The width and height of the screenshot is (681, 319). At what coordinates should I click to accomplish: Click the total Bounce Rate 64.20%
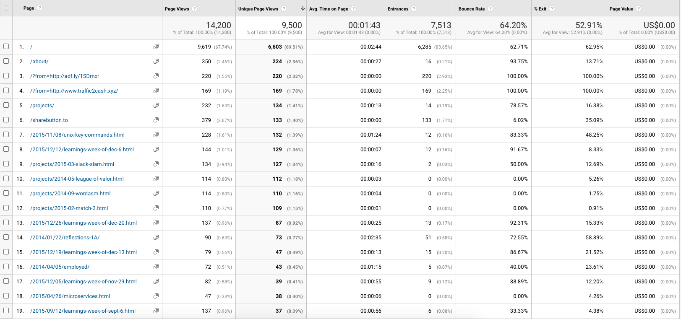pyautogui.click(x=513, y=25)
